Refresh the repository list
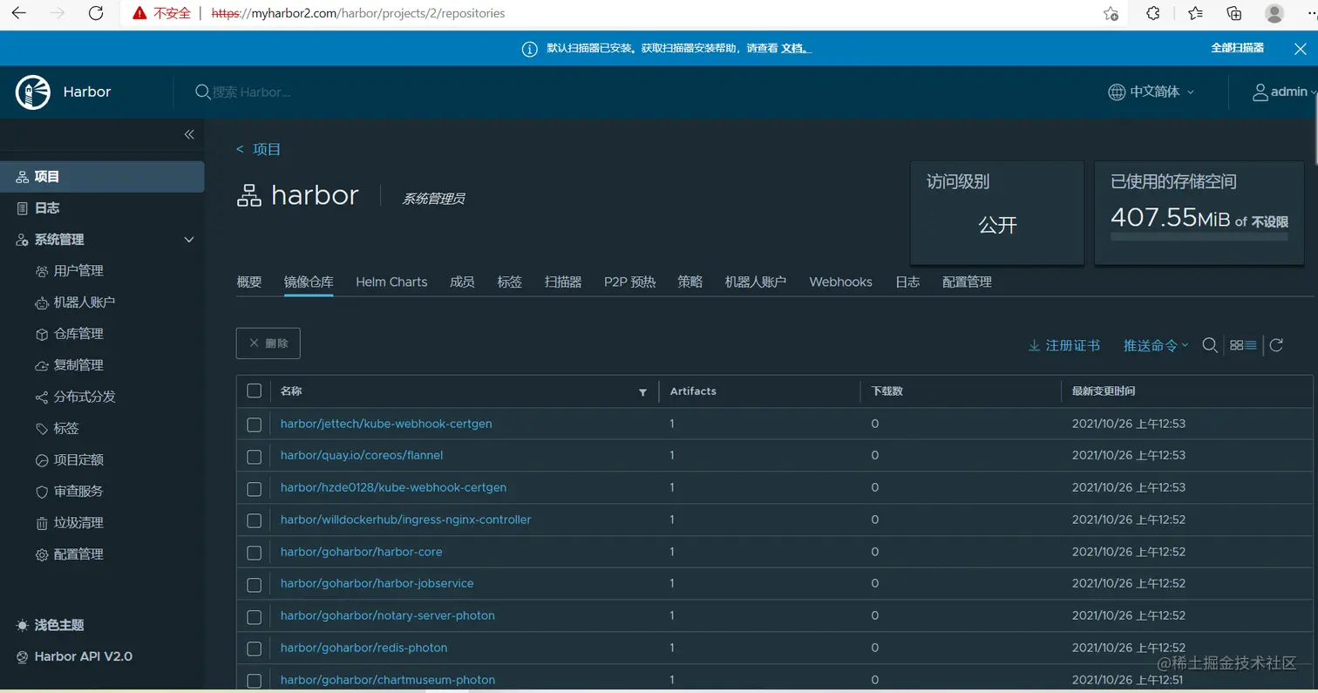This screenshot has width=1318, height=693. click(1276, 345)
